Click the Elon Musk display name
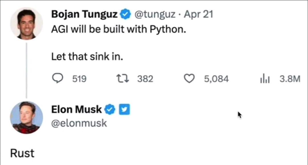This screenshot has width=308, height=165. pyautogui.click(x=76, y=109)
